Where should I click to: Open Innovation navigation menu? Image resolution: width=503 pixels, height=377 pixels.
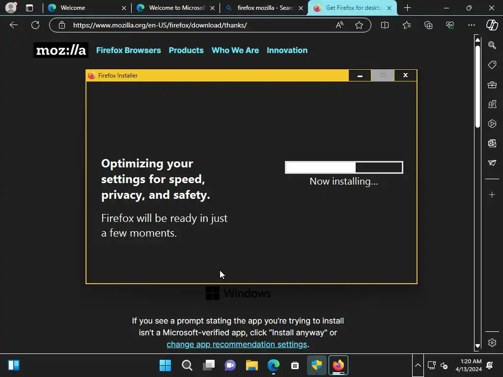(x=287, y=51)
